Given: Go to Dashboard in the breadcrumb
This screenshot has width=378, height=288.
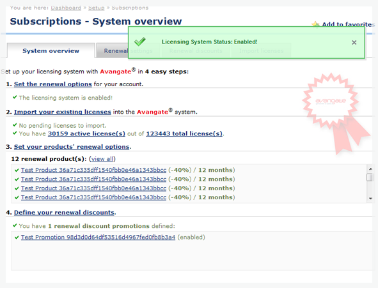Looking at the screenshot, I should [66, 8].
